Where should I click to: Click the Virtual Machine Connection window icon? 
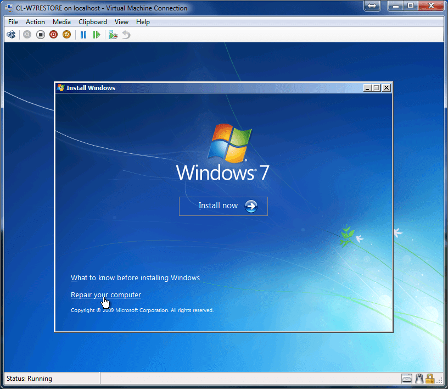tap(9, 8)
